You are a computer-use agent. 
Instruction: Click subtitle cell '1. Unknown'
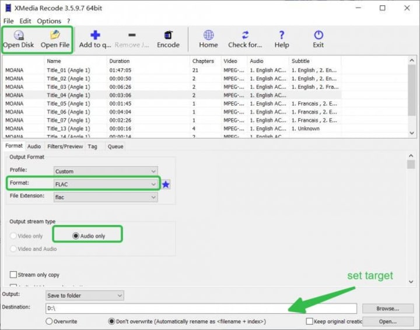[x=306, y=128]
